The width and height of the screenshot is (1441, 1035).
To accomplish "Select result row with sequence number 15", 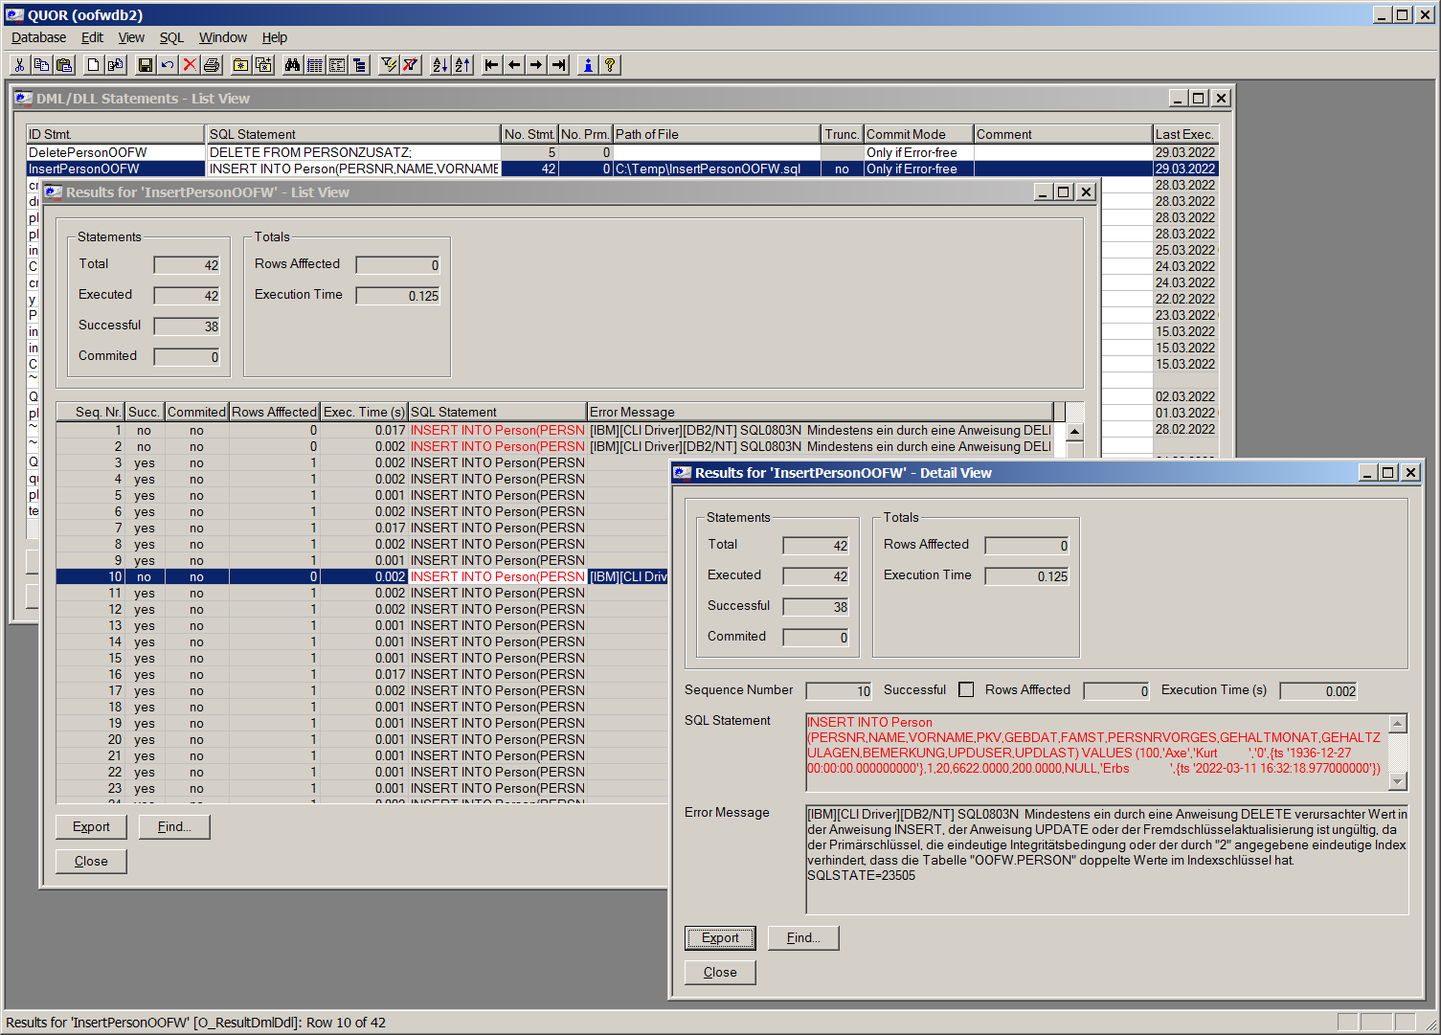I will click(362, 659).
